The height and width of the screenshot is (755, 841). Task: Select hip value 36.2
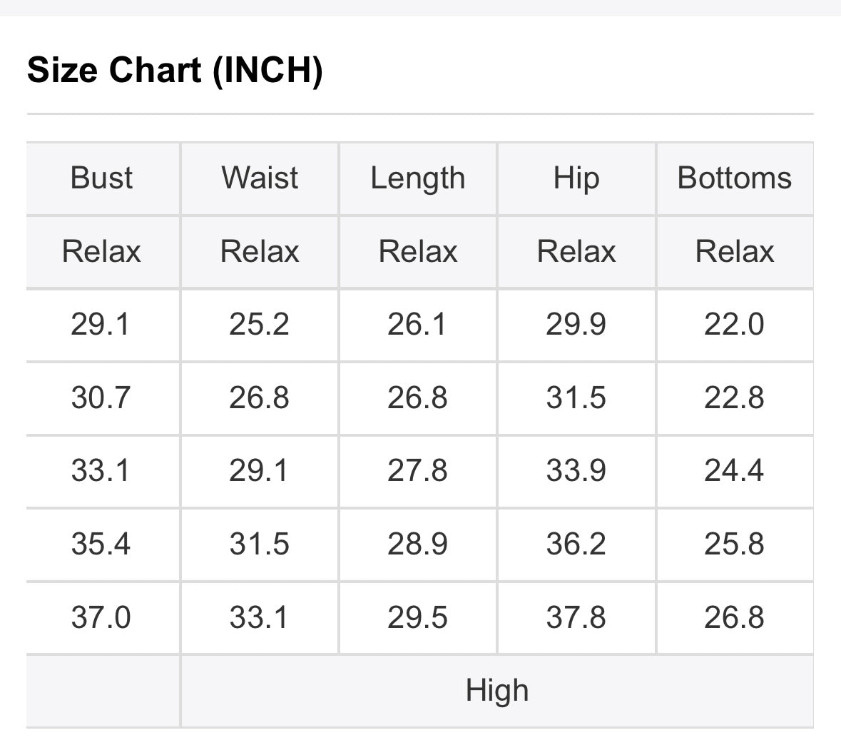576,544
